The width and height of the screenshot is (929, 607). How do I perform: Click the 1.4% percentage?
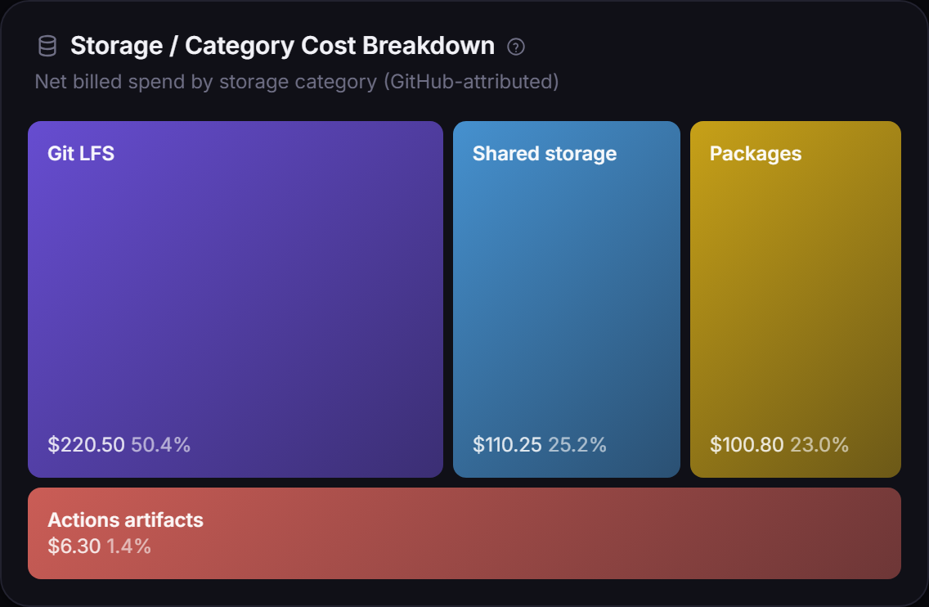pos(128,546)
